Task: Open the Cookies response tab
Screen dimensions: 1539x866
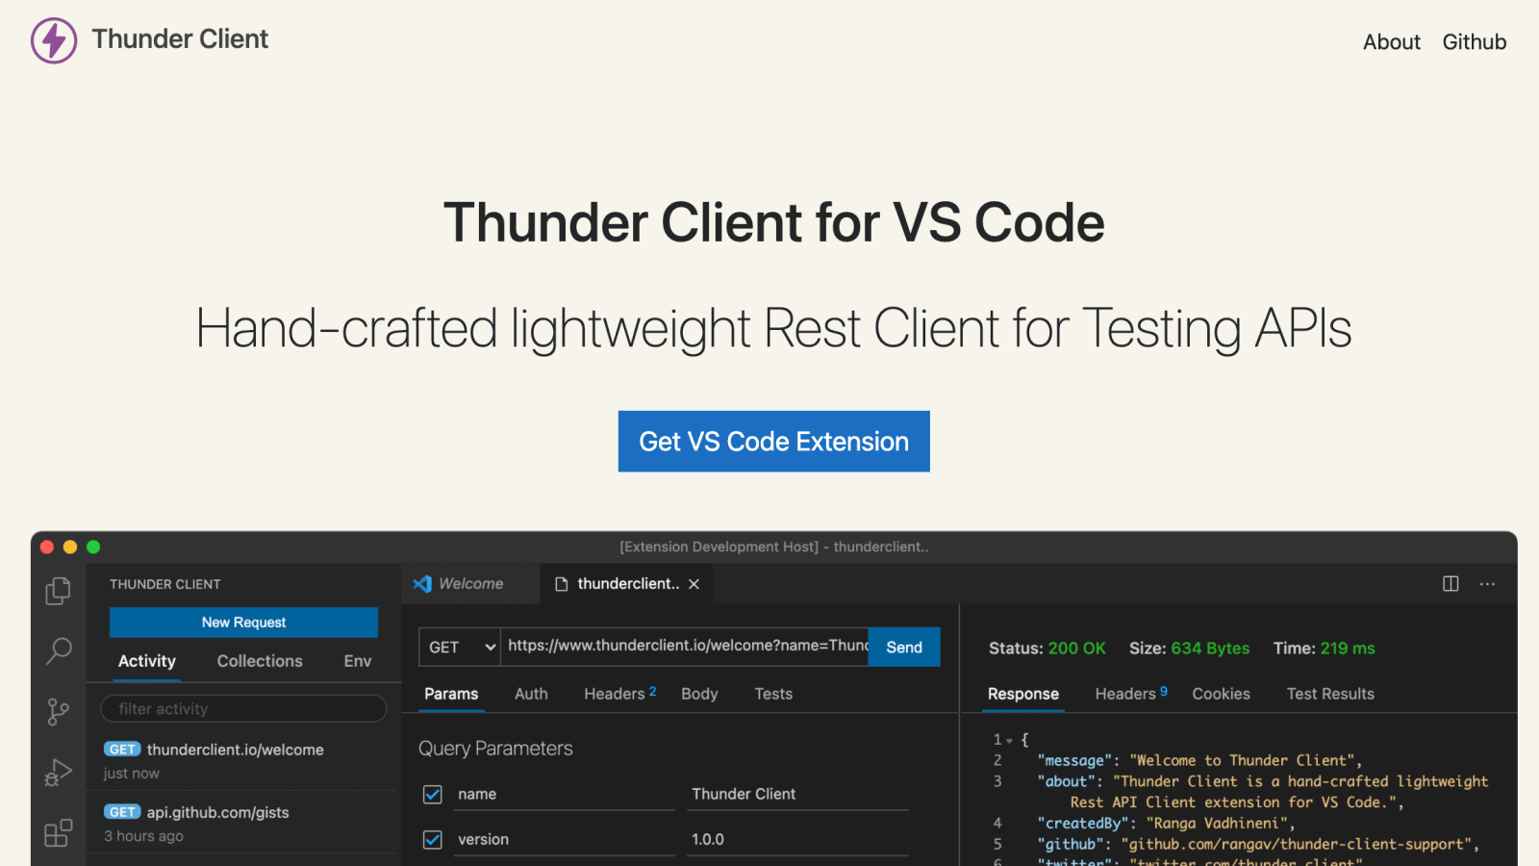Action: pos(1222,694)
